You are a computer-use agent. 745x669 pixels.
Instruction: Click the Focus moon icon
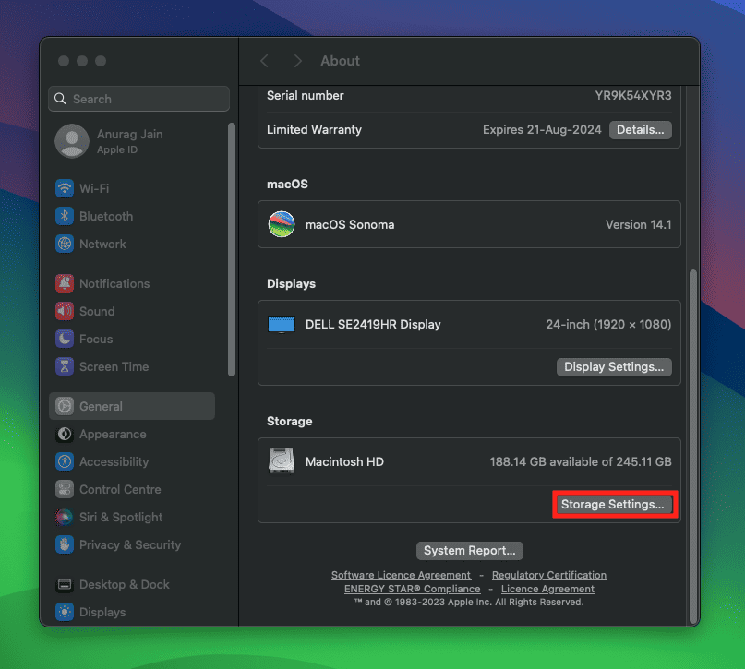[x=65, y=339]
